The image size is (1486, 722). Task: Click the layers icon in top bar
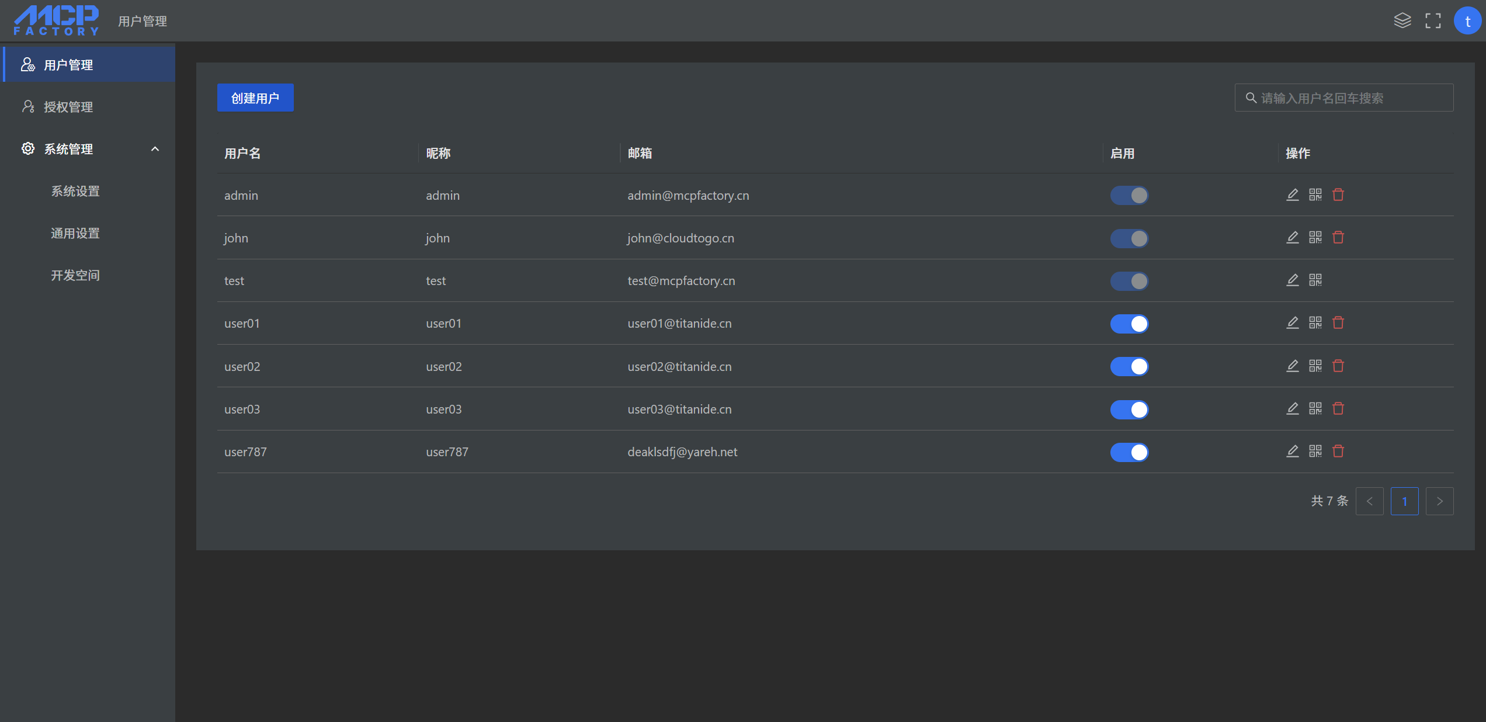(1402, 21)
